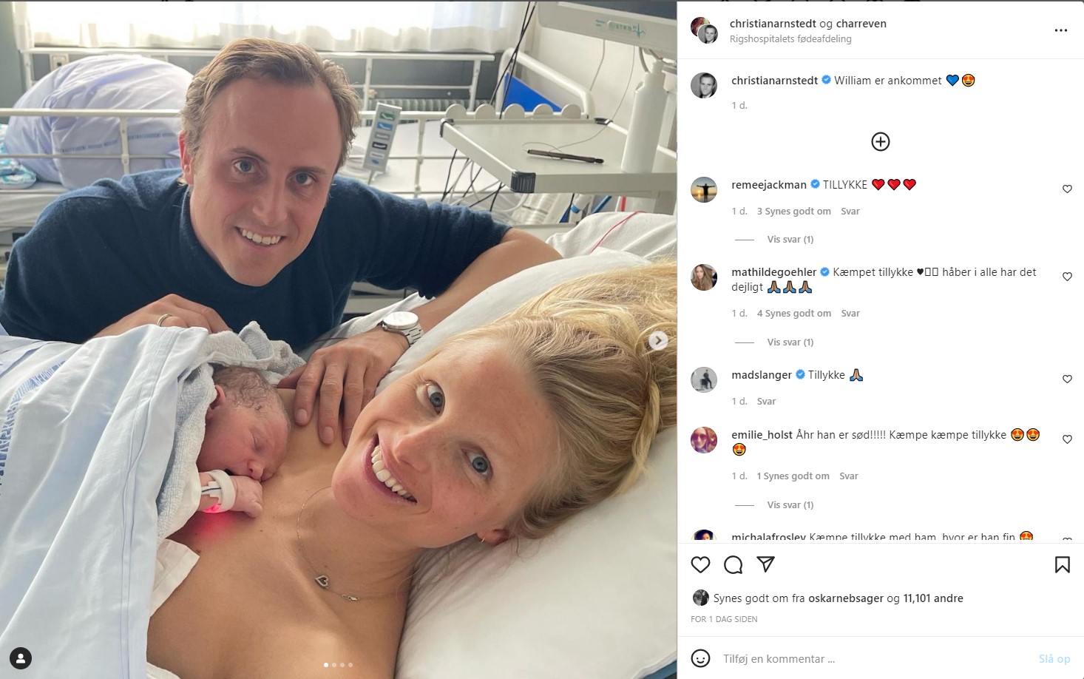Expand replies under remeejackman's comment
This screenshot has height=679, width=1084.
coord(790,239)
